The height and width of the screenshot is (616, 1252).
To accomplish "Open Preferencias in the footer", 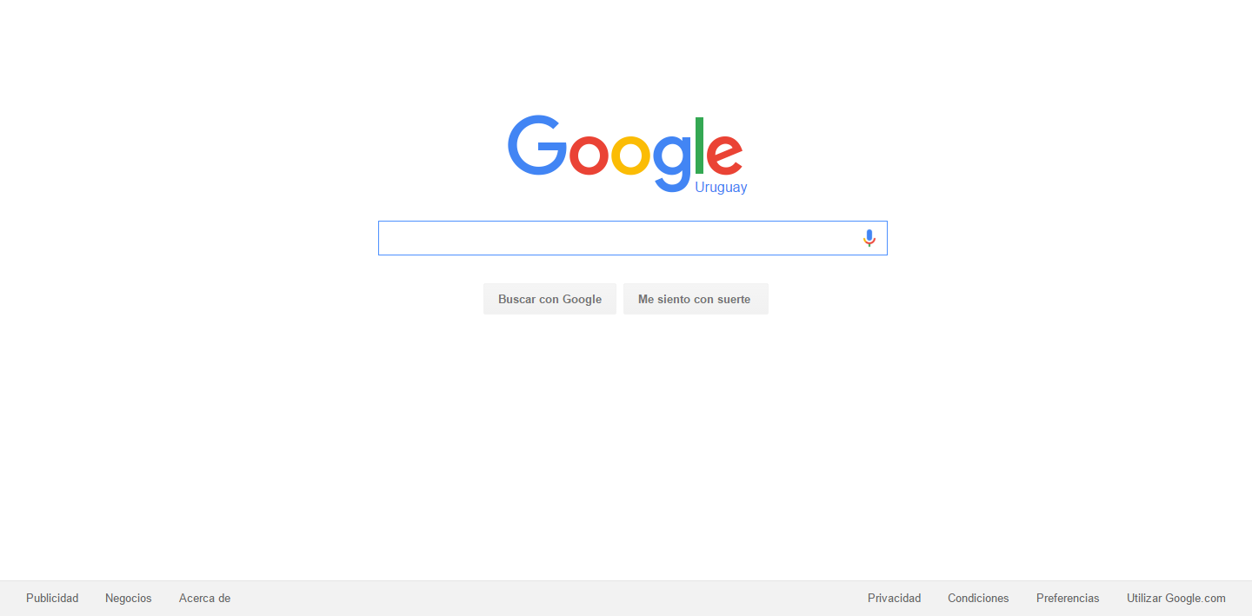I will (x=1068, y=598).
